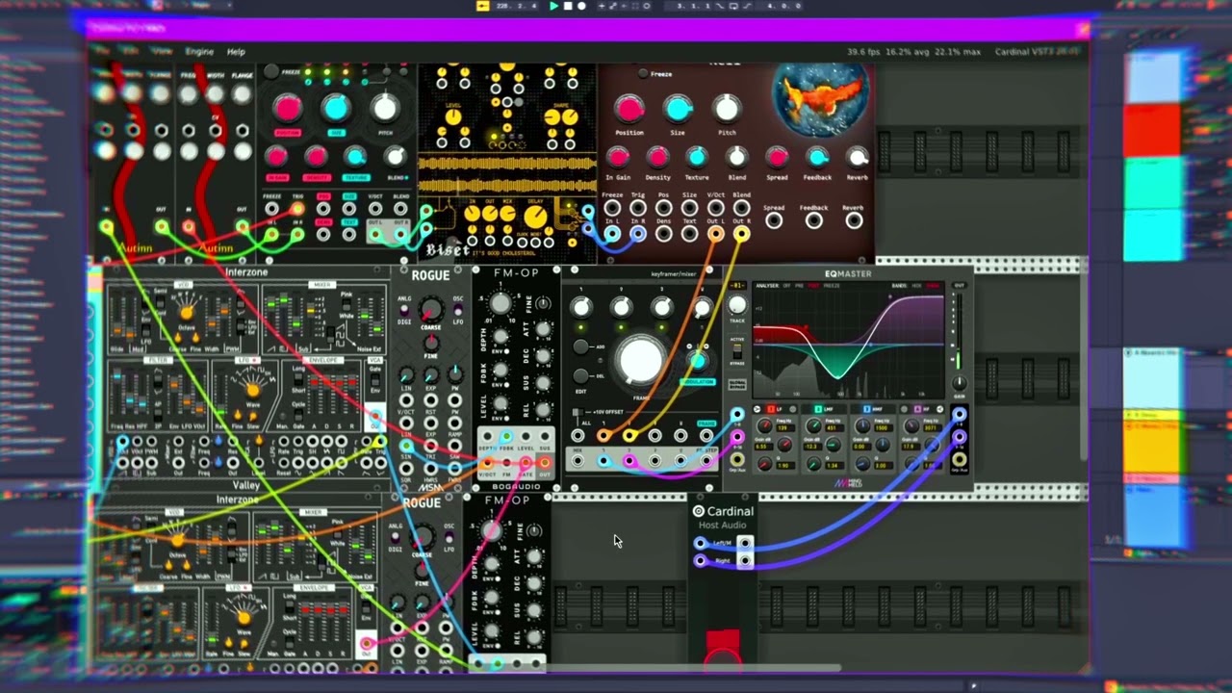The width and height of the screenshot is (1232, 693).
Task: Click Position knob on brown Clouds module
Action: coord(629,108)
